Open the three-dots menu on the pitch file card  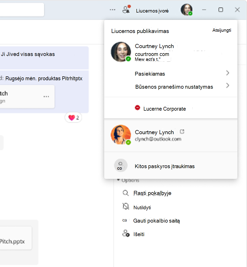46,97
